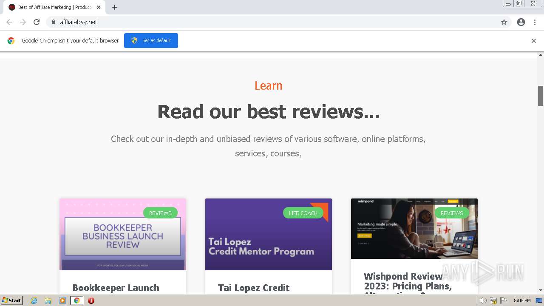Open the Chrome three-dot menu
The height and width of the screenshot is (306, 544).
coord(535,22)
